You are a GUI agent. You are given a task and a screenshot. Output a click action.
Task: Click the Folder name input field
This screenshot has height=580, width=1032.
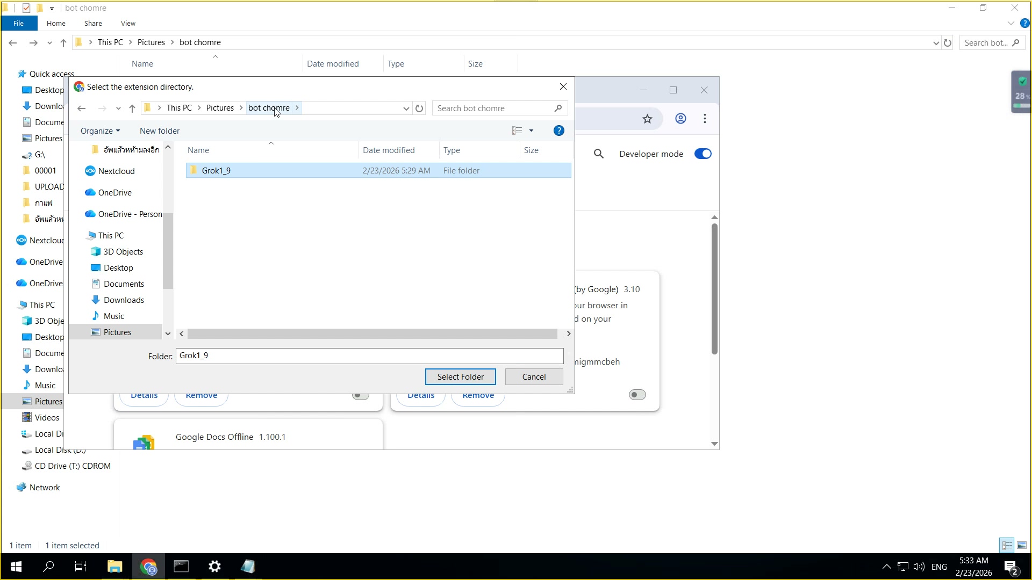[369, 356]
